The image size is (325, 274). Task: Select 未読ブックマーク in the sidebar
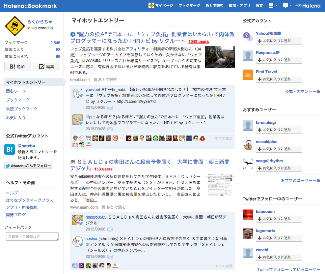click(21, 109)
